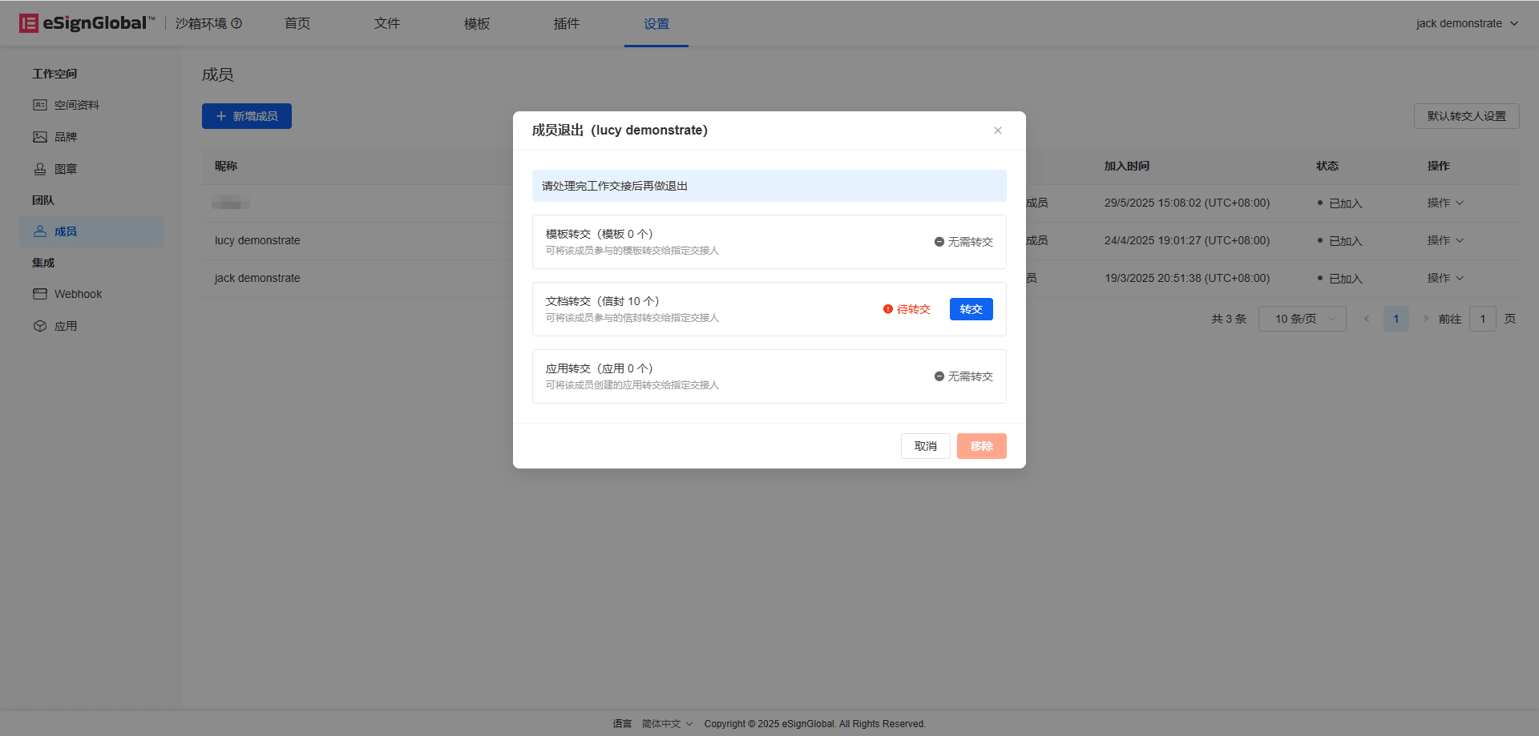Viewport: 1539px width, 736px height.
Task: Select page 1 in pagination
Action: (x=1396, y=319)
